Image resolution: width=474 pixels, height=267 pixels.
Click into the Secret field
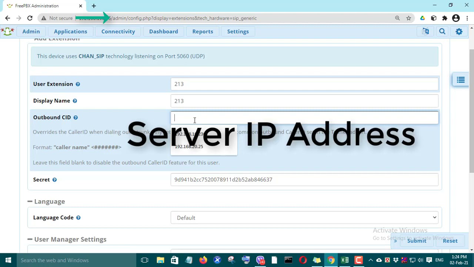point(304,180)
